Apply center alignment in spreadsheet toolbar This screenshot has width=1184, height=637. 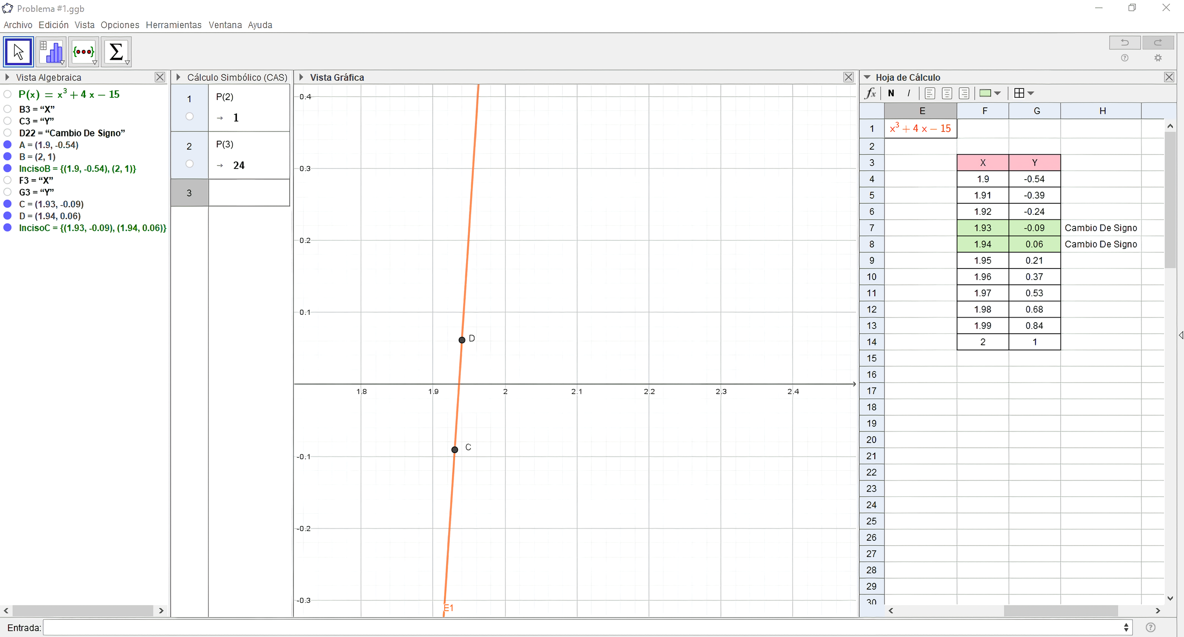click(947, 93)
